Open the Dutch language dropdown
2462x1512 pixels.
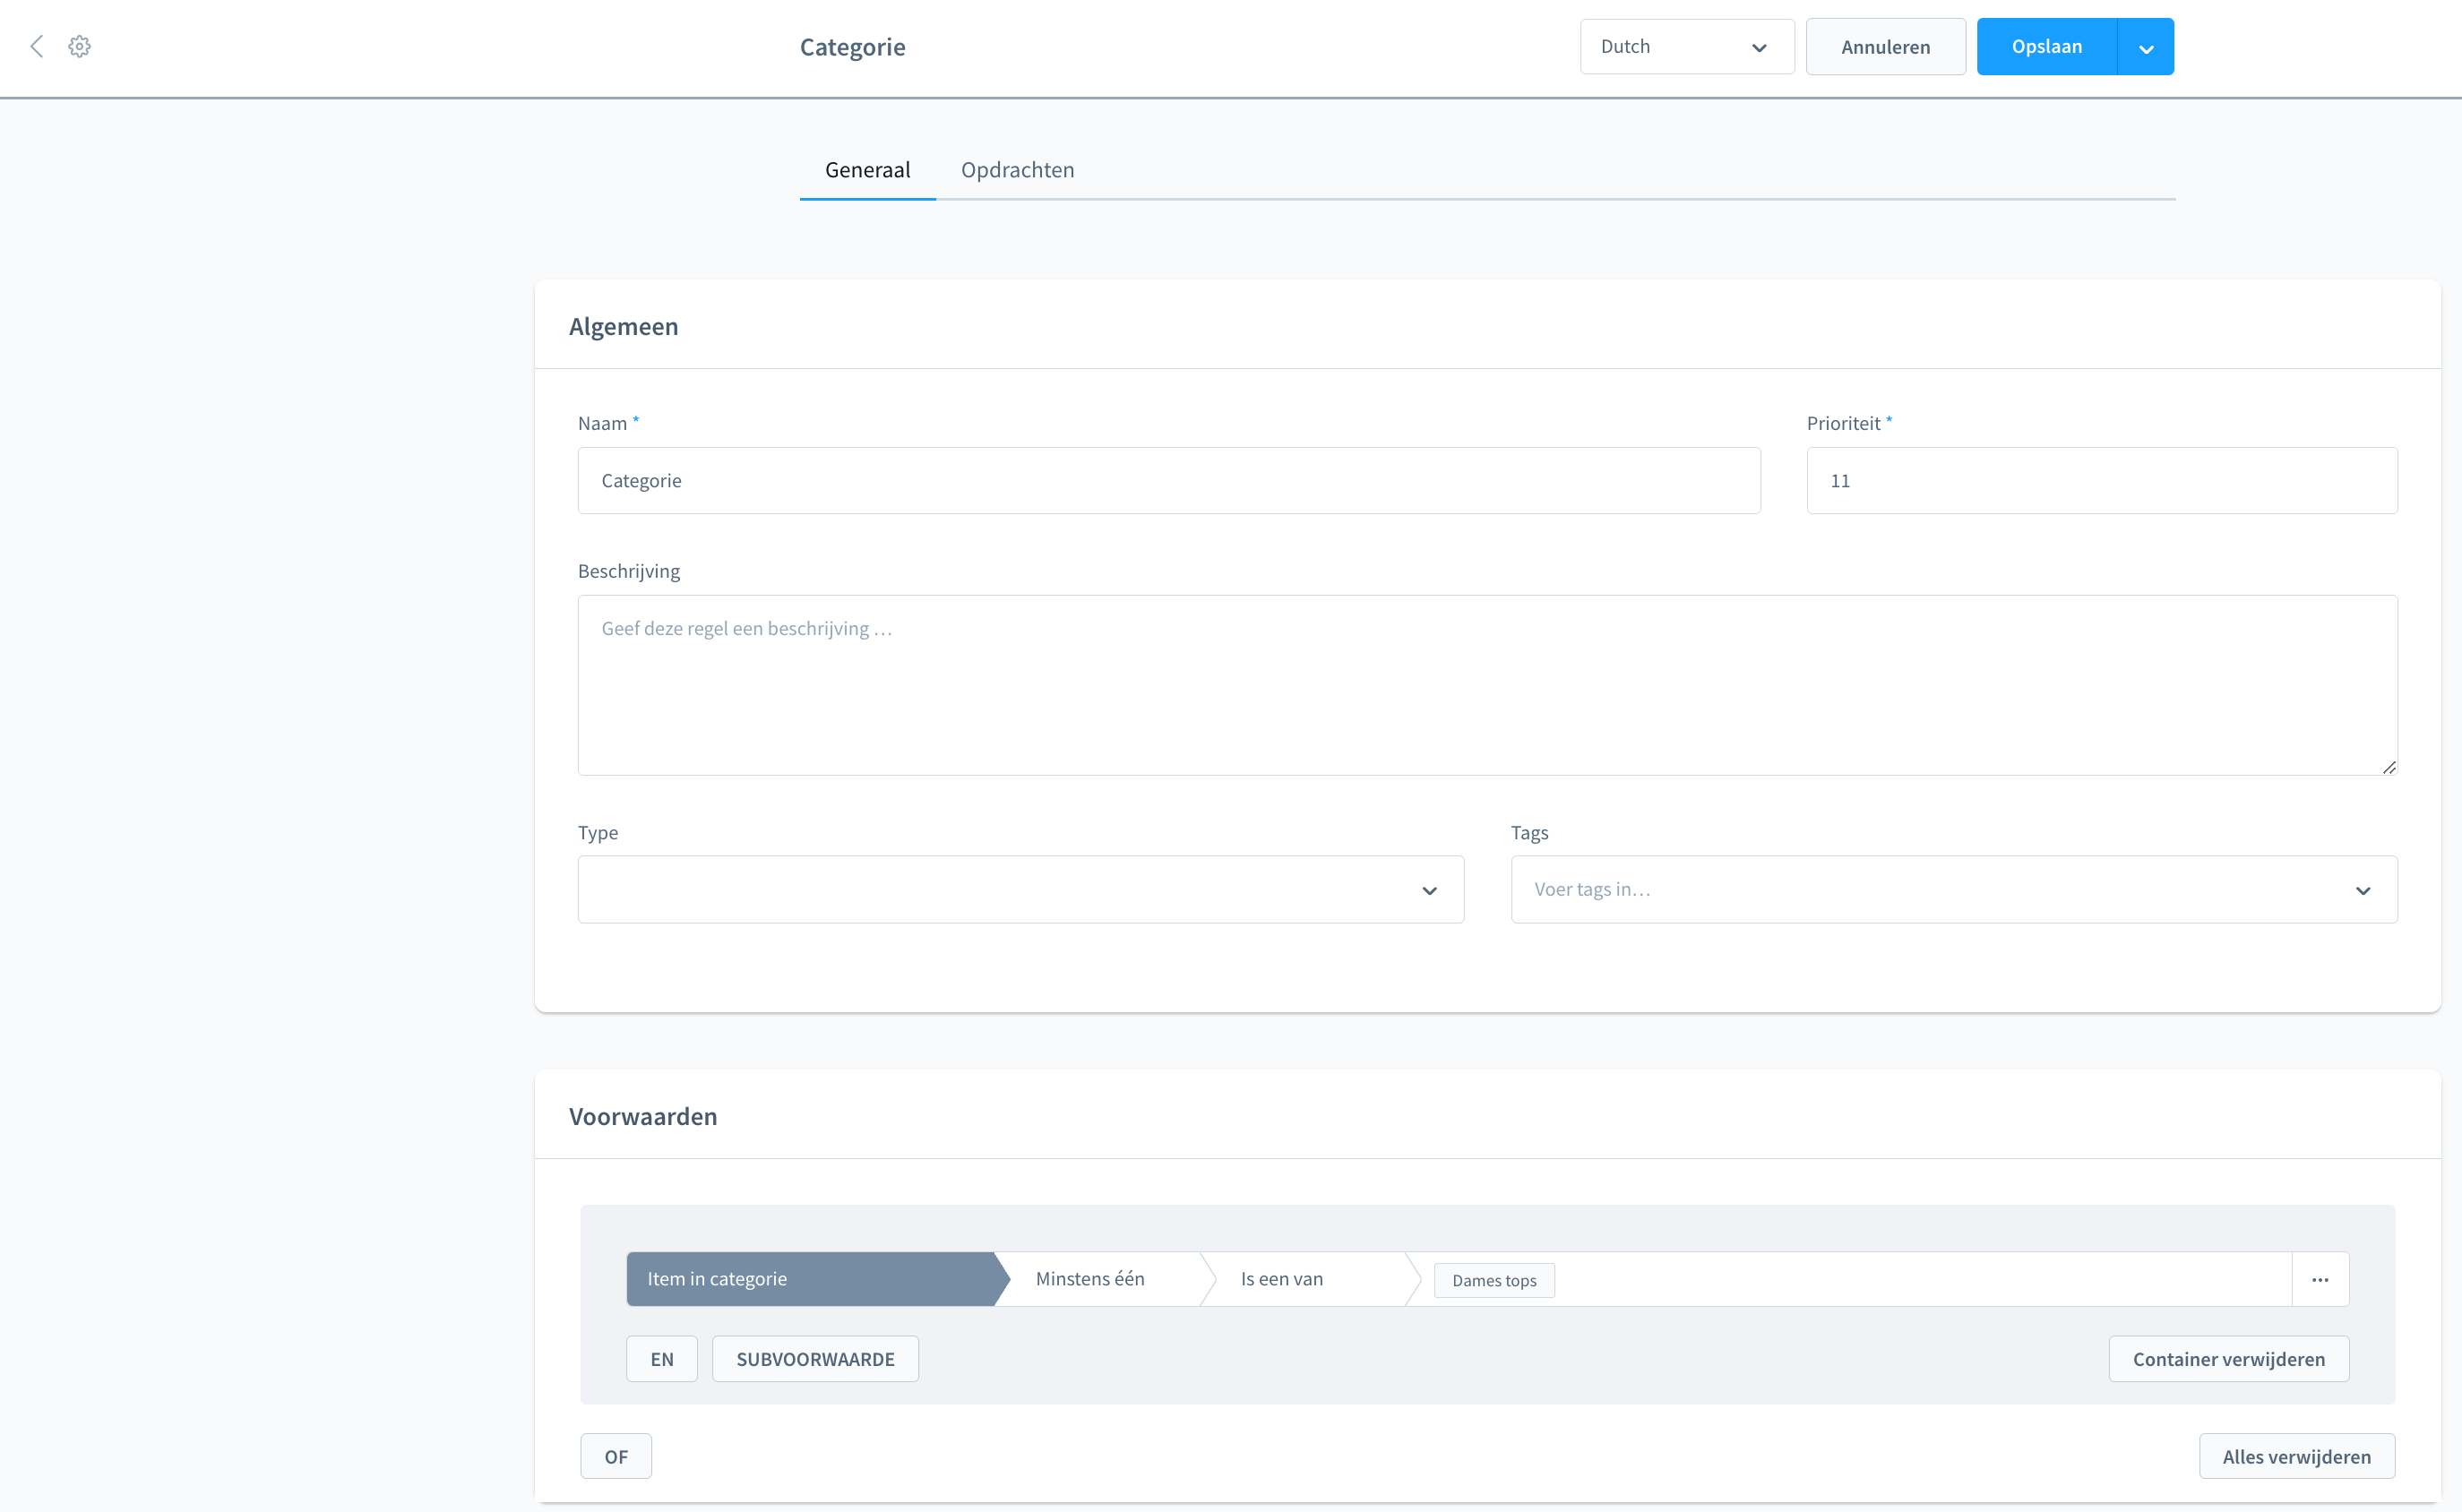pyautogui.click(x=1686, y=47)
